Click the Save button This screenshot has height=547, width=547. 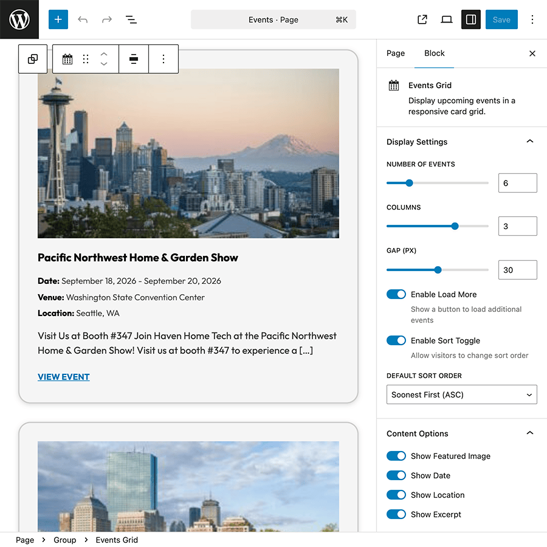[x=501, y=19]
